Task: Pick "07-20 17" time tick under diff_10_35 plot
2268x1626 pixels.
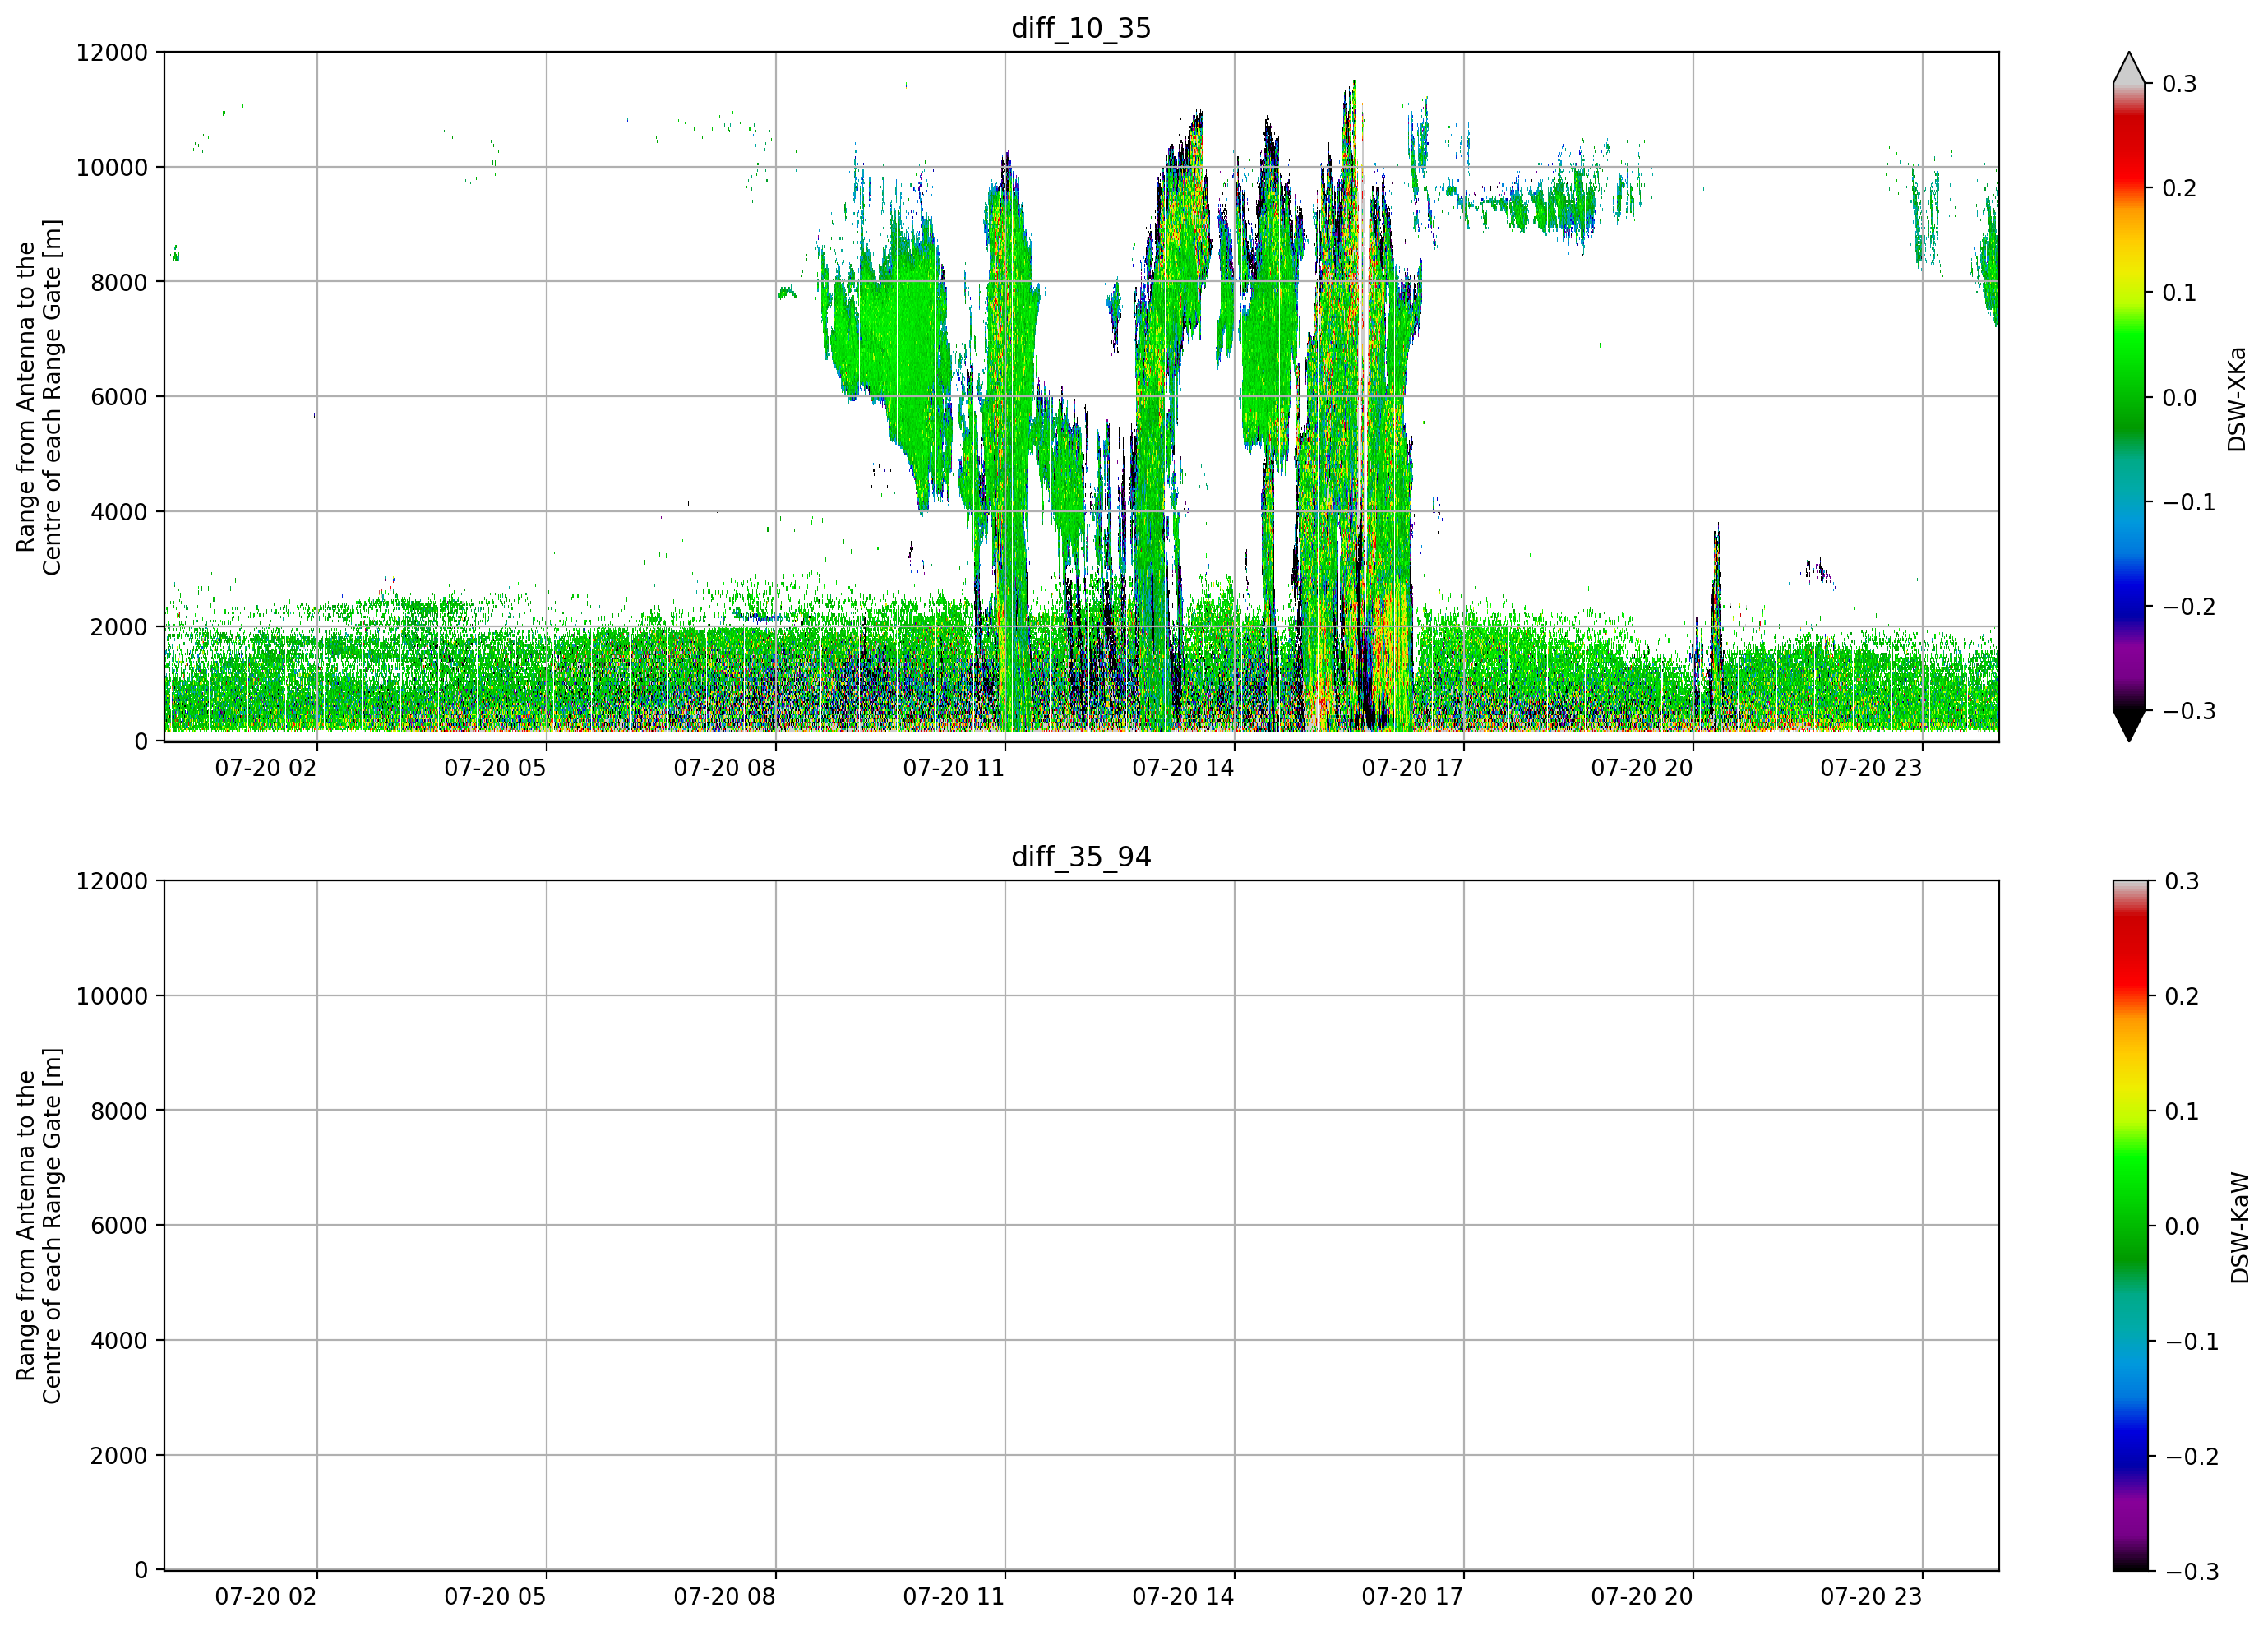Action: 1412,768
